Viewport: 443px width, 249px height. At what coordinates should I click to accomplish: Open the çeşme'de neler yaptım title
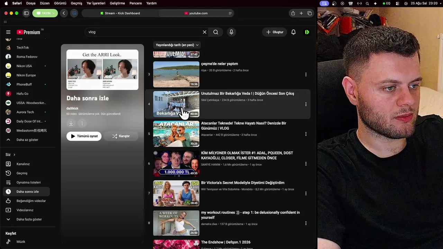pyautogui.click(x=219, y=64)
